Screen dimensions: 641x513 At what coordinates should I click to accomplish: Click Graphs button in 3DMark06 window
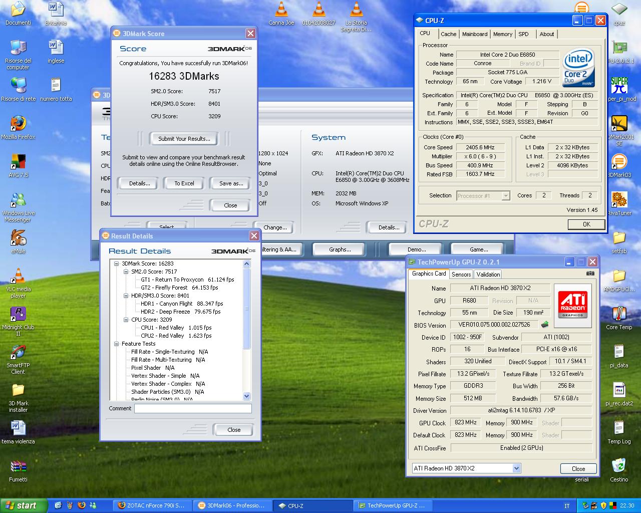click(x=340, y=249)
